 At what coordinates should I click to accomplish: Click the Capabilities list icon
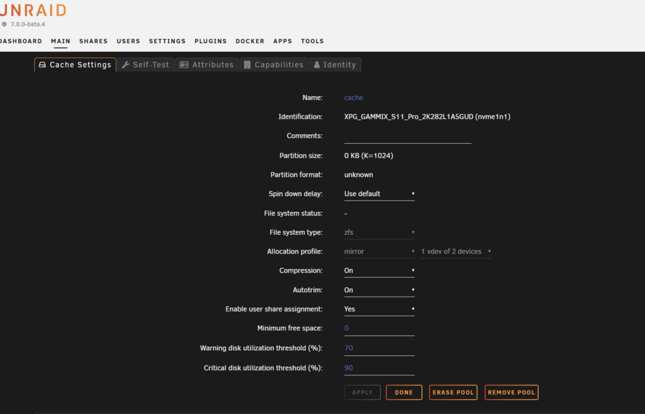click(x=247, y=65)
